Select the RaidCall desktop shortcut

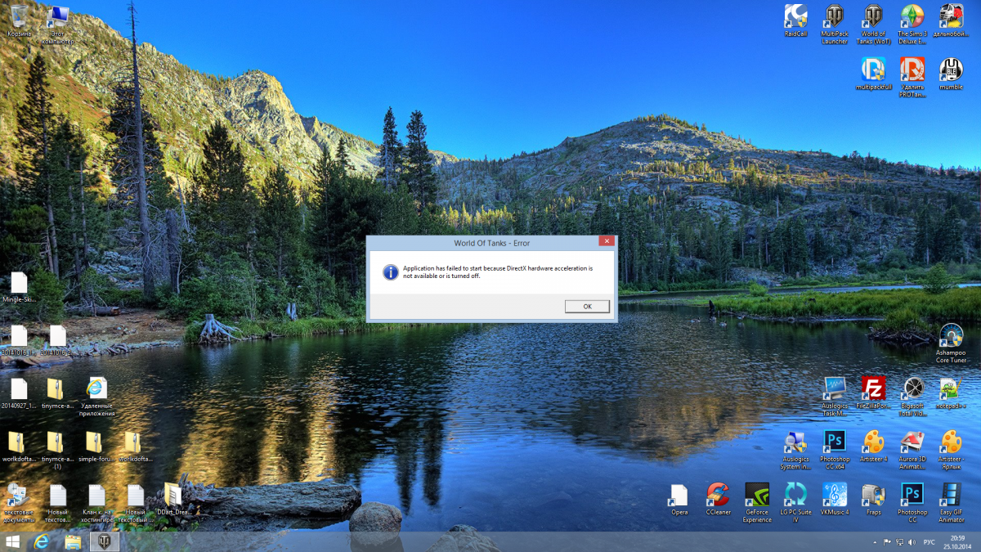point(795,22)
